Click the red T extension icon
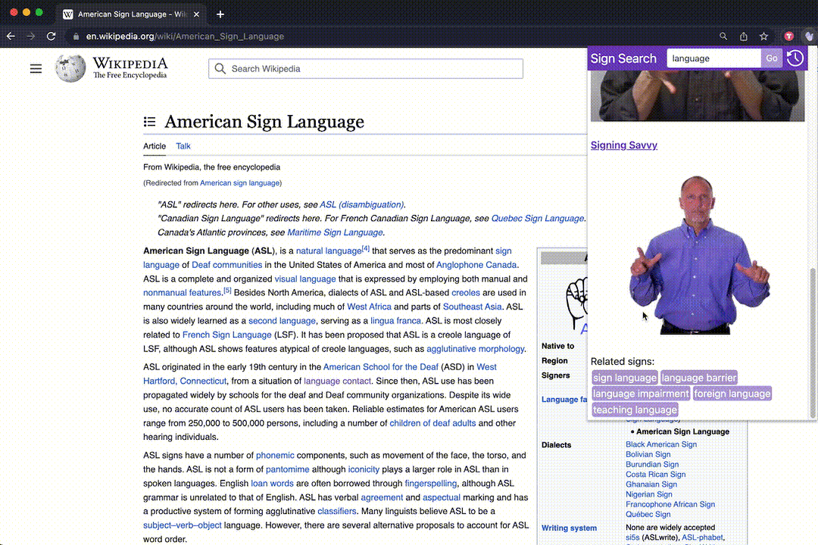The height and width of the screenshot is (545, 818). tap(788, 36)
